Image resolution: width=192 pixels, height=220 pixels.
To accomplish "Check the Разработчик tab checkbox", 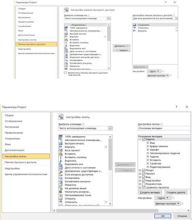I will [x=144, y=184].
